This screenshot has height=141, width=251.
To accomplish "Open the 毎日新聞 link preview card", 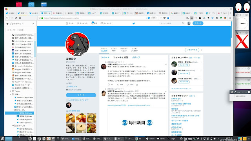I will 137,122.
